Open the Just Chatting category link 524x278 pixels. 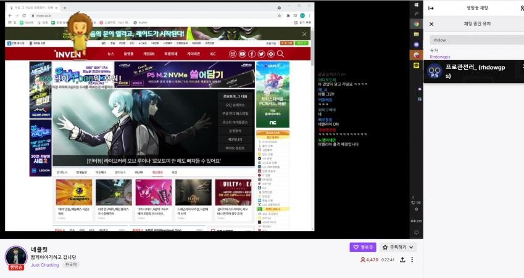pyautogui.click(x=45, y=265)
